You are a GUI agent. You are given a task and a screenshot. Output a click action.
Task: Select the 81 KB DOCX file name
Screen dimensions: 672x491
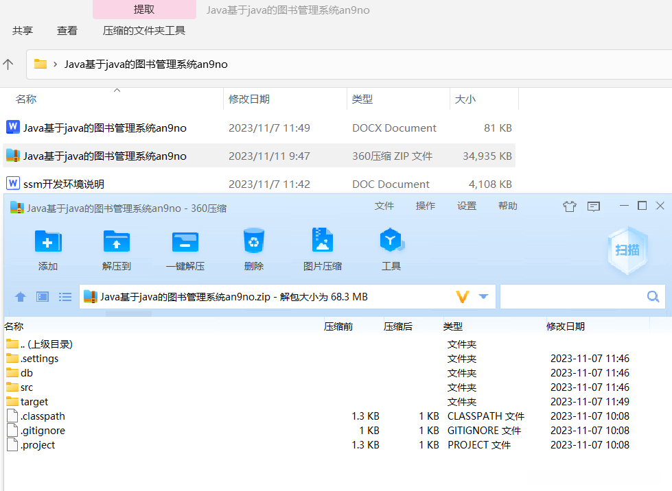[104, 128]
